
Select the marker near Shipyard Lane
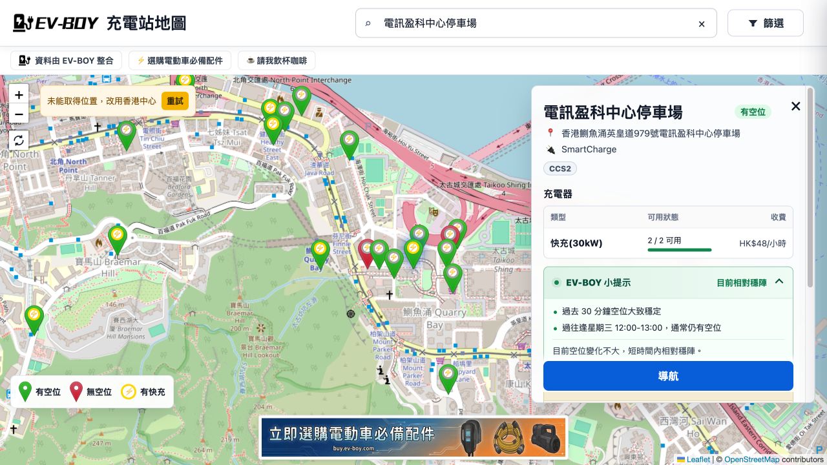pos(448,378)
